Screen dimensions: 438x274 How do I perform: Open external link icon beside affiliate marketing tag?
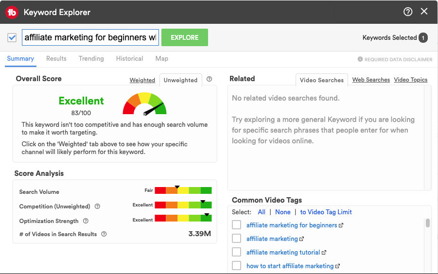(302, 239)
